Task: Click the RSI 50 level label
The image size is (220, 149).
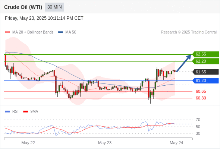Action: [198, 127]
